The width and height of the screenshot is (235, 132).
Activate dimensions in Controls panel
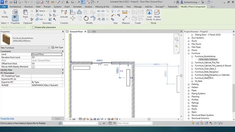(64, 14)
